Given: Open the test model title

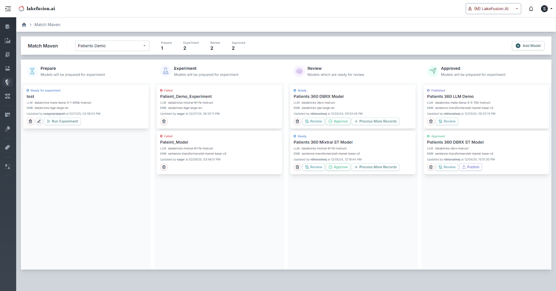Looking at the screenshot, I should 30,97.
